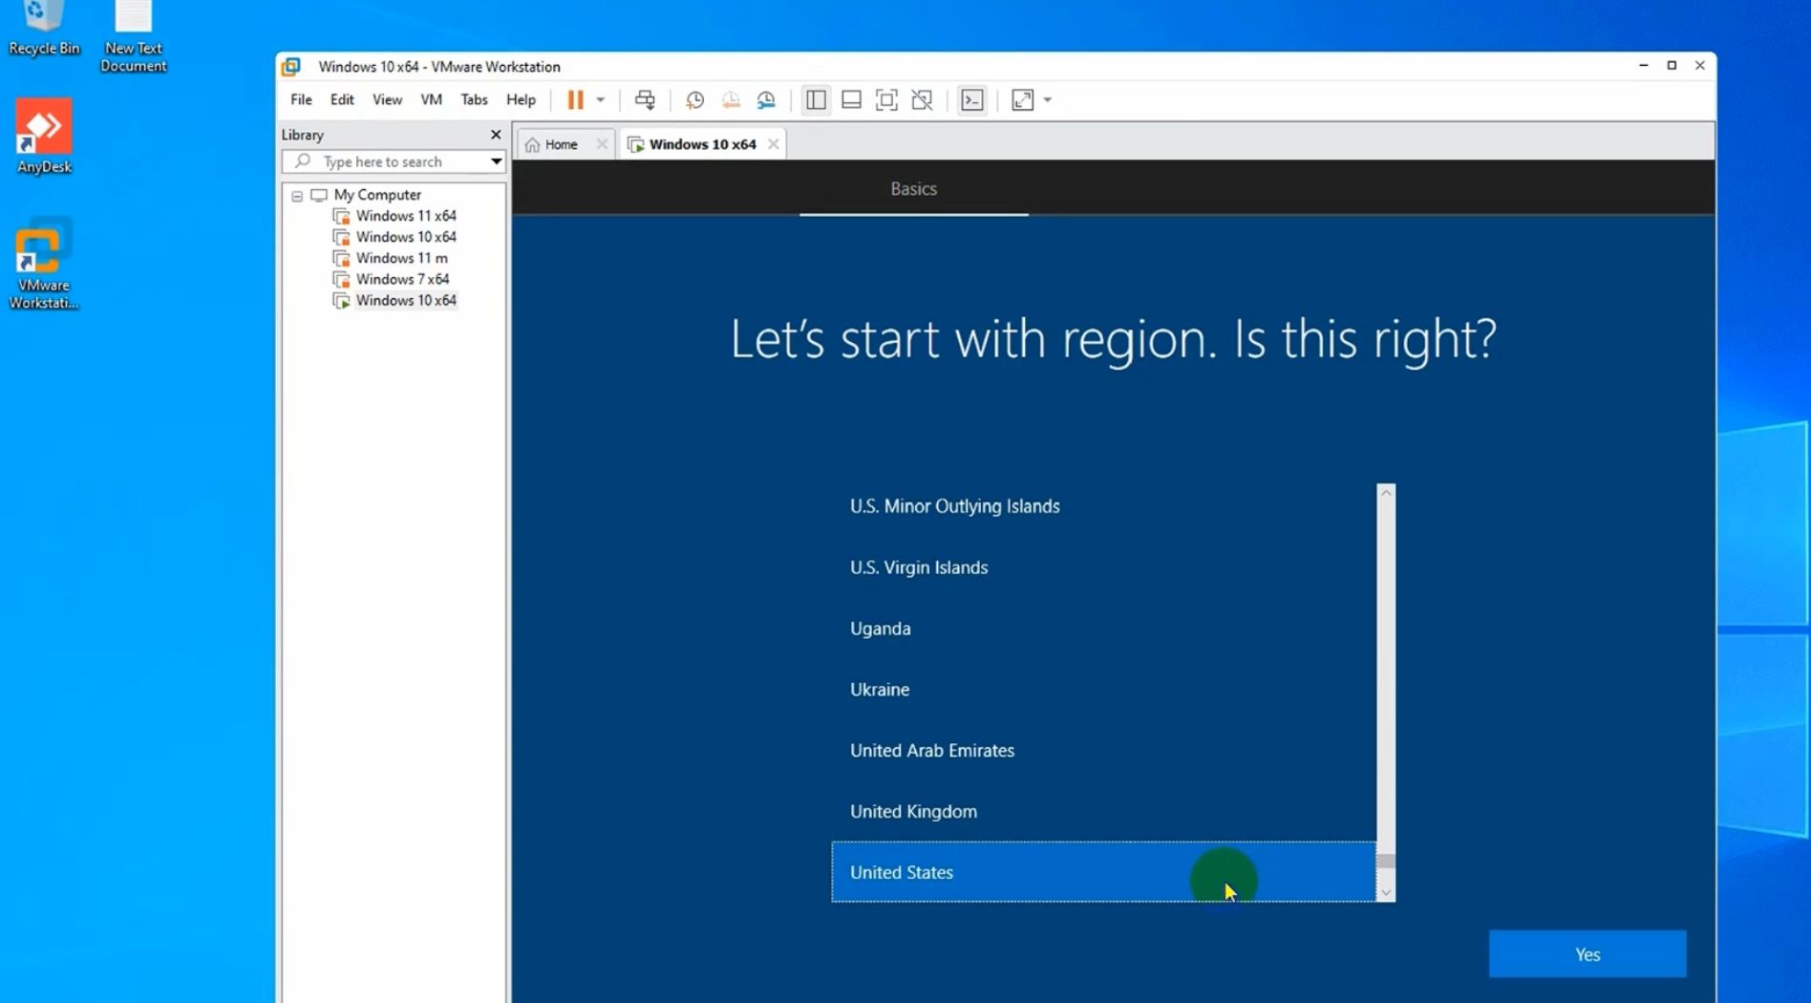Collapse the My Computer tree node
The height and width of the screenshot is (1003, 1811).
297,195
